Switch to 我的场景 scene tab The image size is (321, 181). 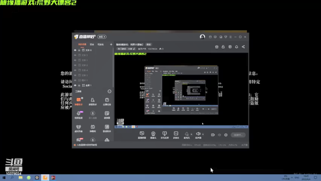point(82,44)
